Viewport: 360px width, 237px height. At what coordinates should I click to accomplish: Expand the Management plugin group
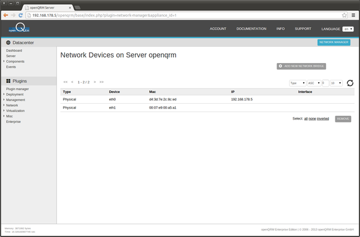click(4, 100)
